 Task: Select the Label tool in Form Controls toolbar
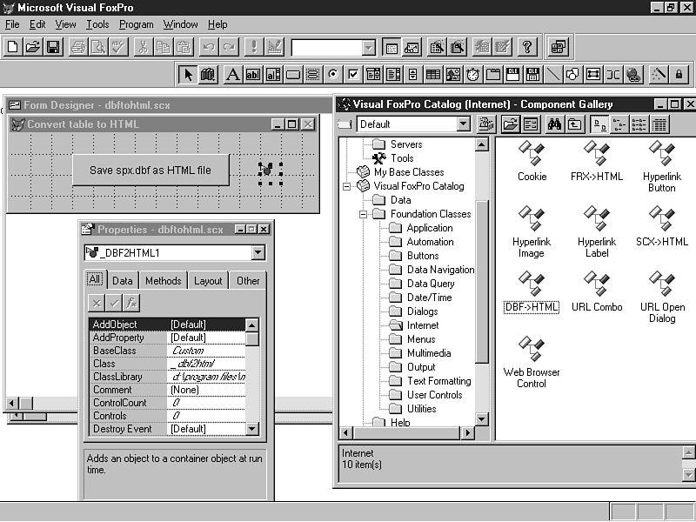click(x=232, y=75)
